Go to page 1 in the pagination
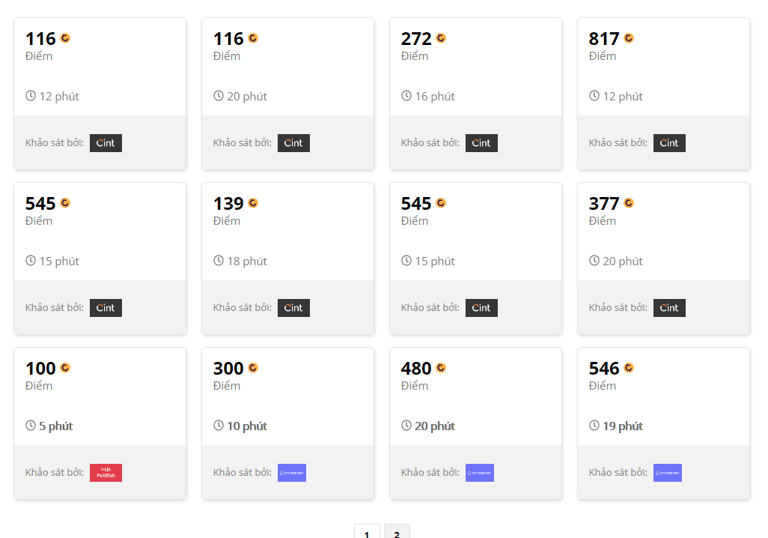This screenshot has width=768, height=538. (367, 534)
